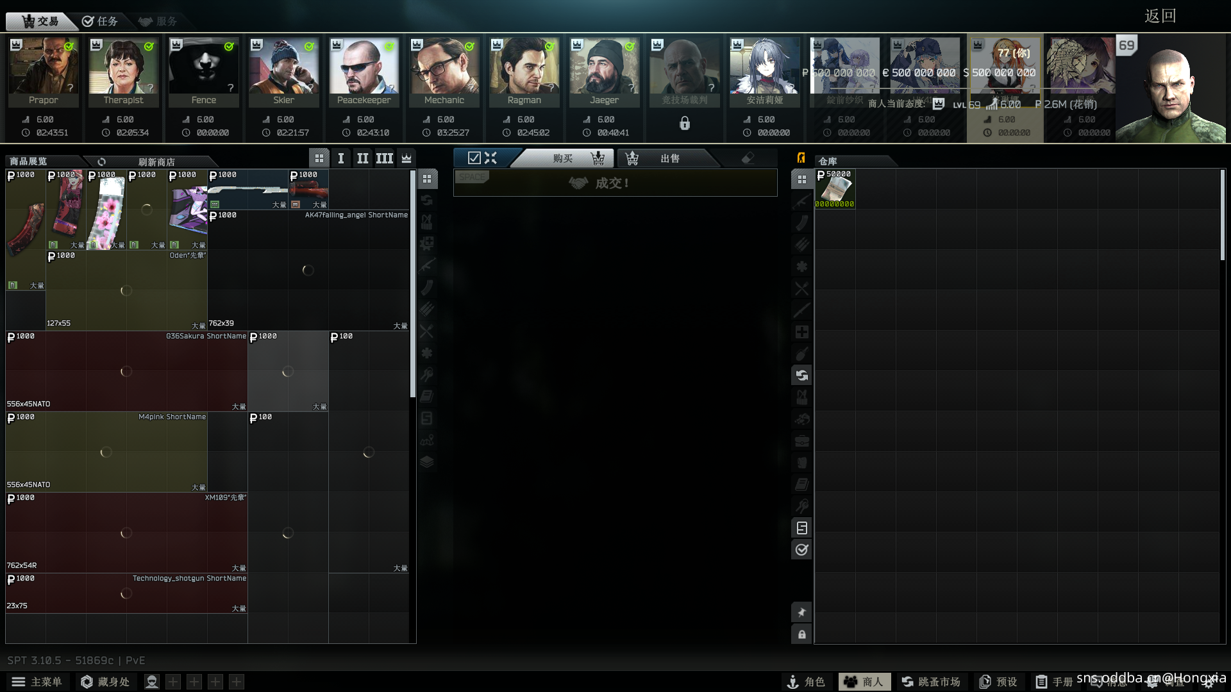Select stash quest items checkmark filter
The image size is (1231, 692).
801,550
